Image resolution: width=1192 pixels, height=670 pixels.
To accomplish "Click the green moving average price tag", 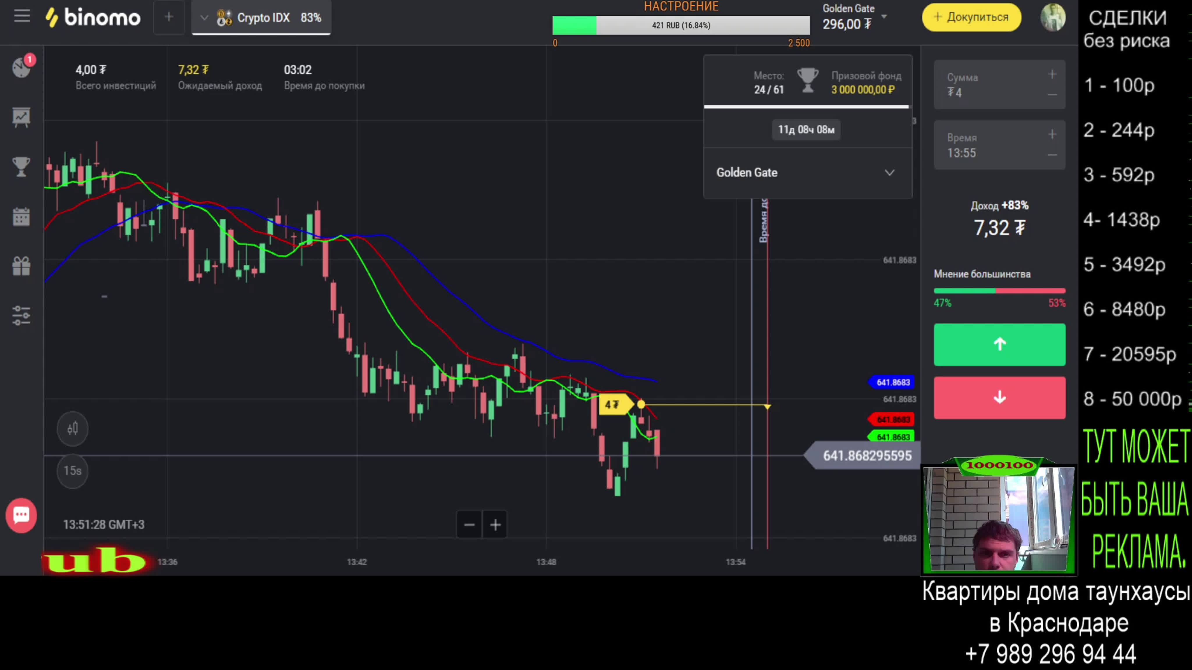I will click(x=891, y=437).
